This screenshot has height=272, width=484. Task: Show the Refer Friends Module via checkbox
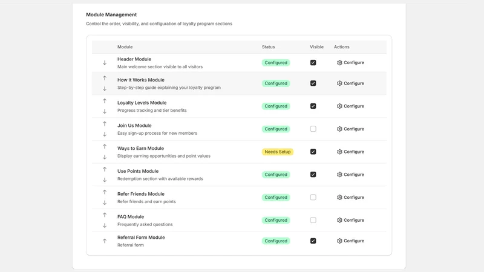click(313, 198)
